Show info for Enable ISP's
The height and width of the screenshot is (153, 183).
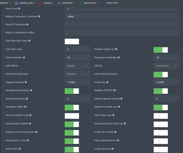pyautogui.click(x=20, y=149)
